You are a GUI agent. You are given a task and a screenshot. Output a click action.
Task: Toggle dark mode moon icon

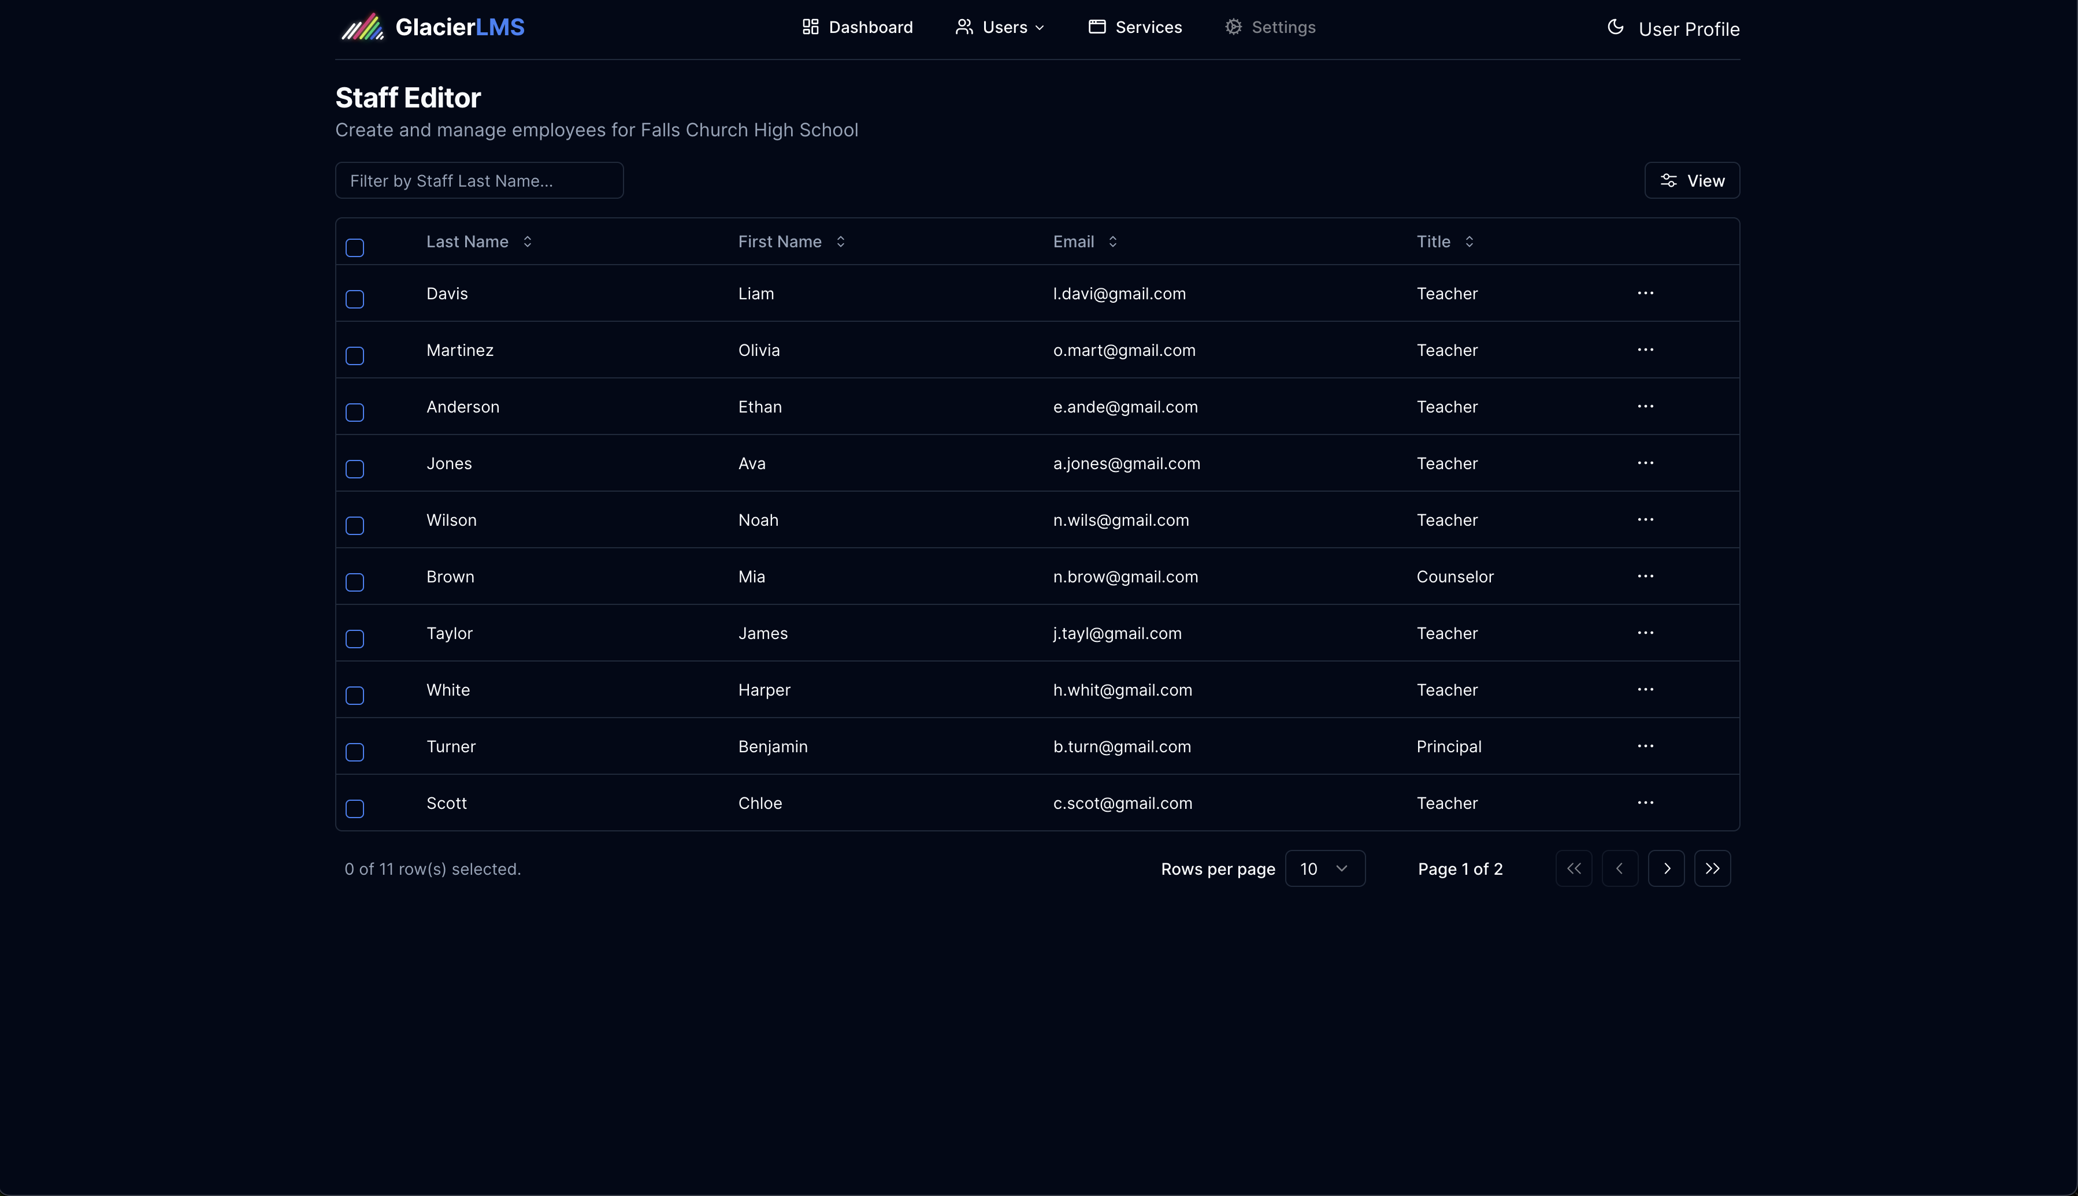1615,27
